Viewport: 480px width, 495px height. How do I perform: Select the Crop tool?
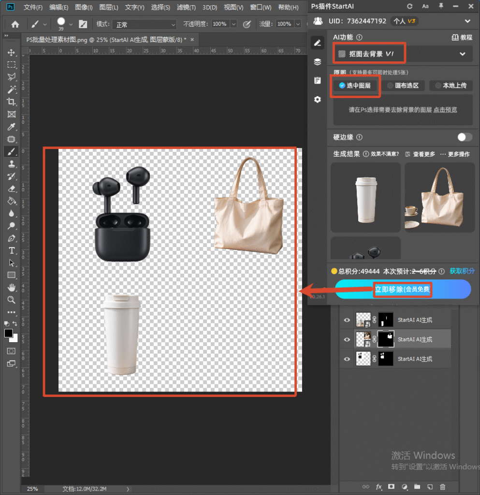point(12,102)
